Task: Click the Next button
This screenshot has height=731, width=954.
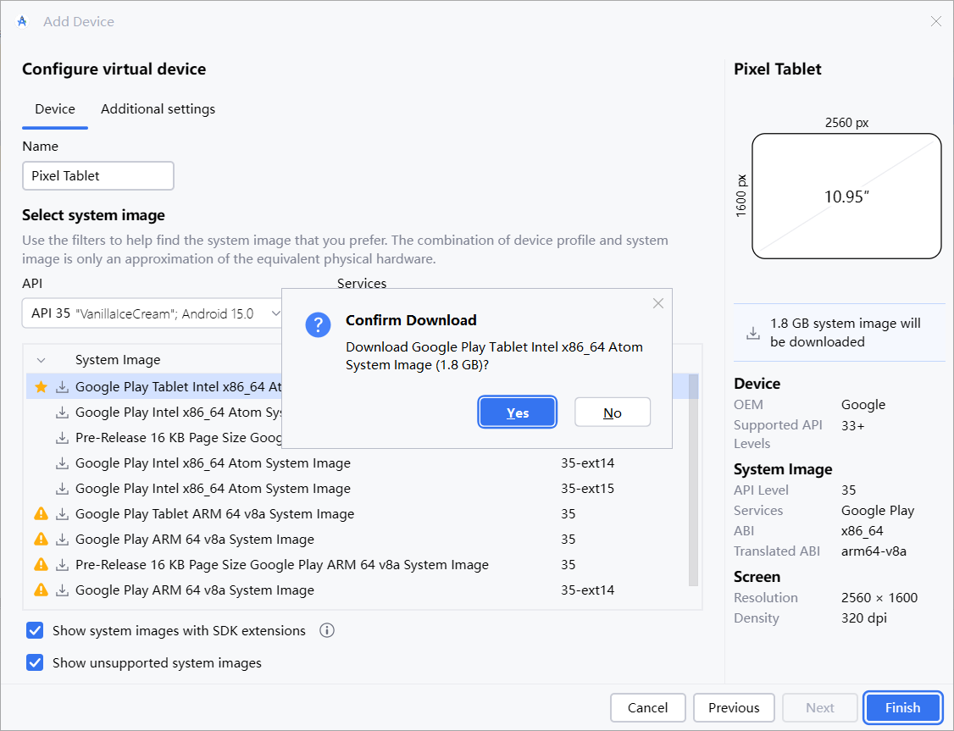Action: 819,707
